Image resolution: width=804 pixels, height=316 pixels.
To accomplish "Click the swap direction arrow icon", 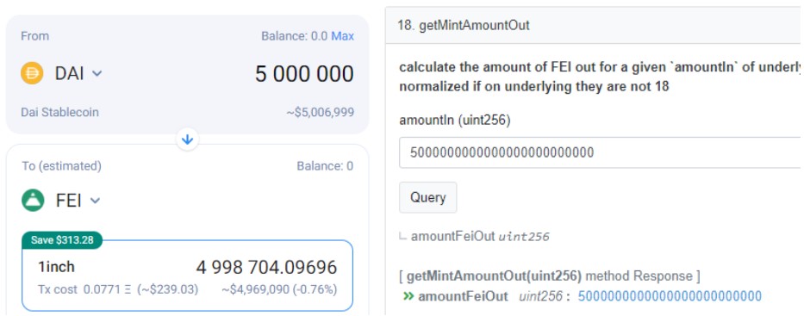I will (187, 139).
